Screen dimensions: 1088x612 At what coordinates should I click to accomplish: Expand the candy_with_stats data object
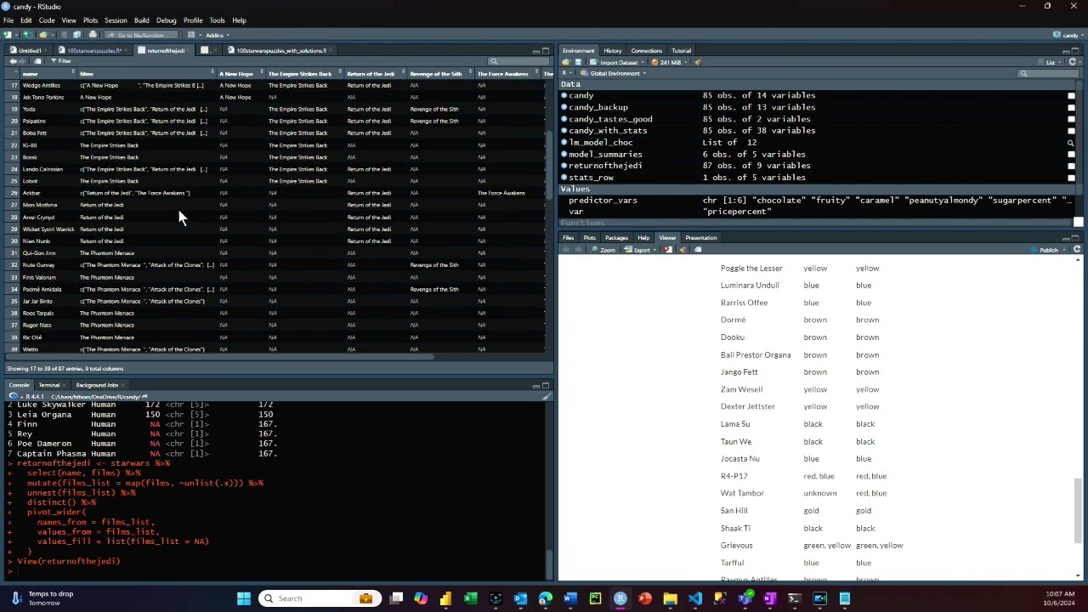(x=564, y=131)
